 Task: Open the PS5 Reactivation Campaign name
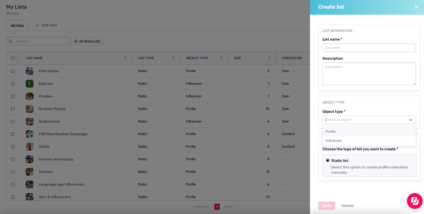coord(63,134)
